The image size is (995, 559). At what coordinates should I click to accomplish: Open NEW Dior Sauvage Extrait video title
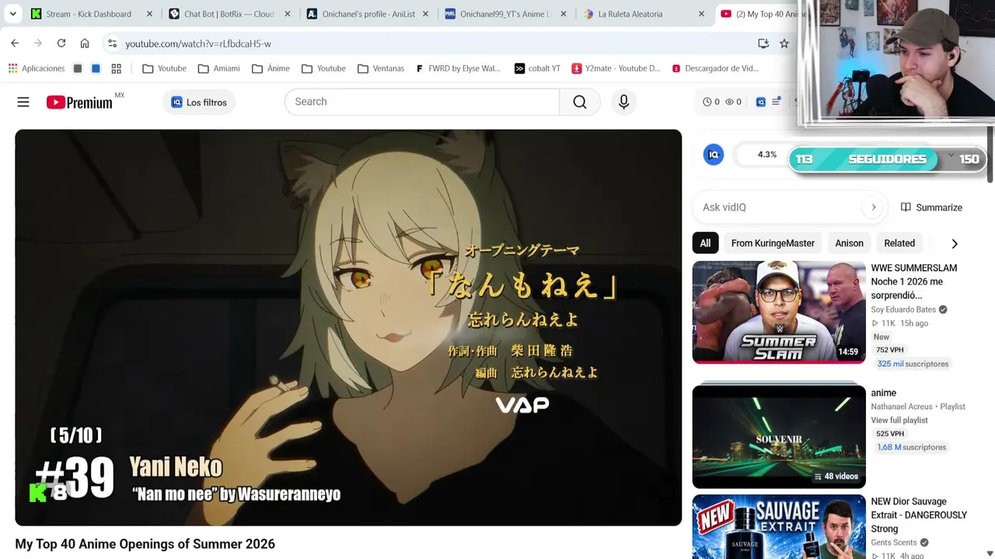919,515
